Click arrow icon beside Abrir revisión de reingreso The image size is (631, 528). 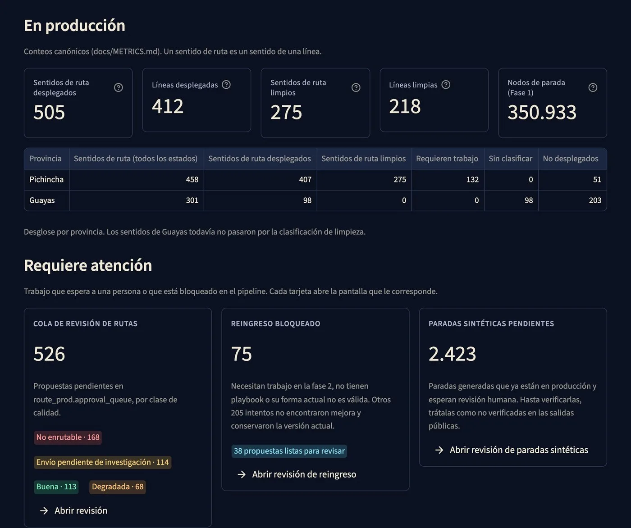tap(242, 474)
